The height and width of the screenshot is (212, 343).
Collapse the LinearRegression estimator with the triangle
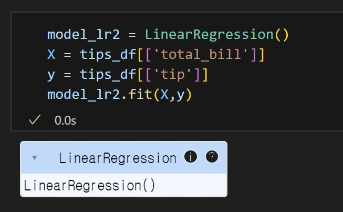(34, 158)
